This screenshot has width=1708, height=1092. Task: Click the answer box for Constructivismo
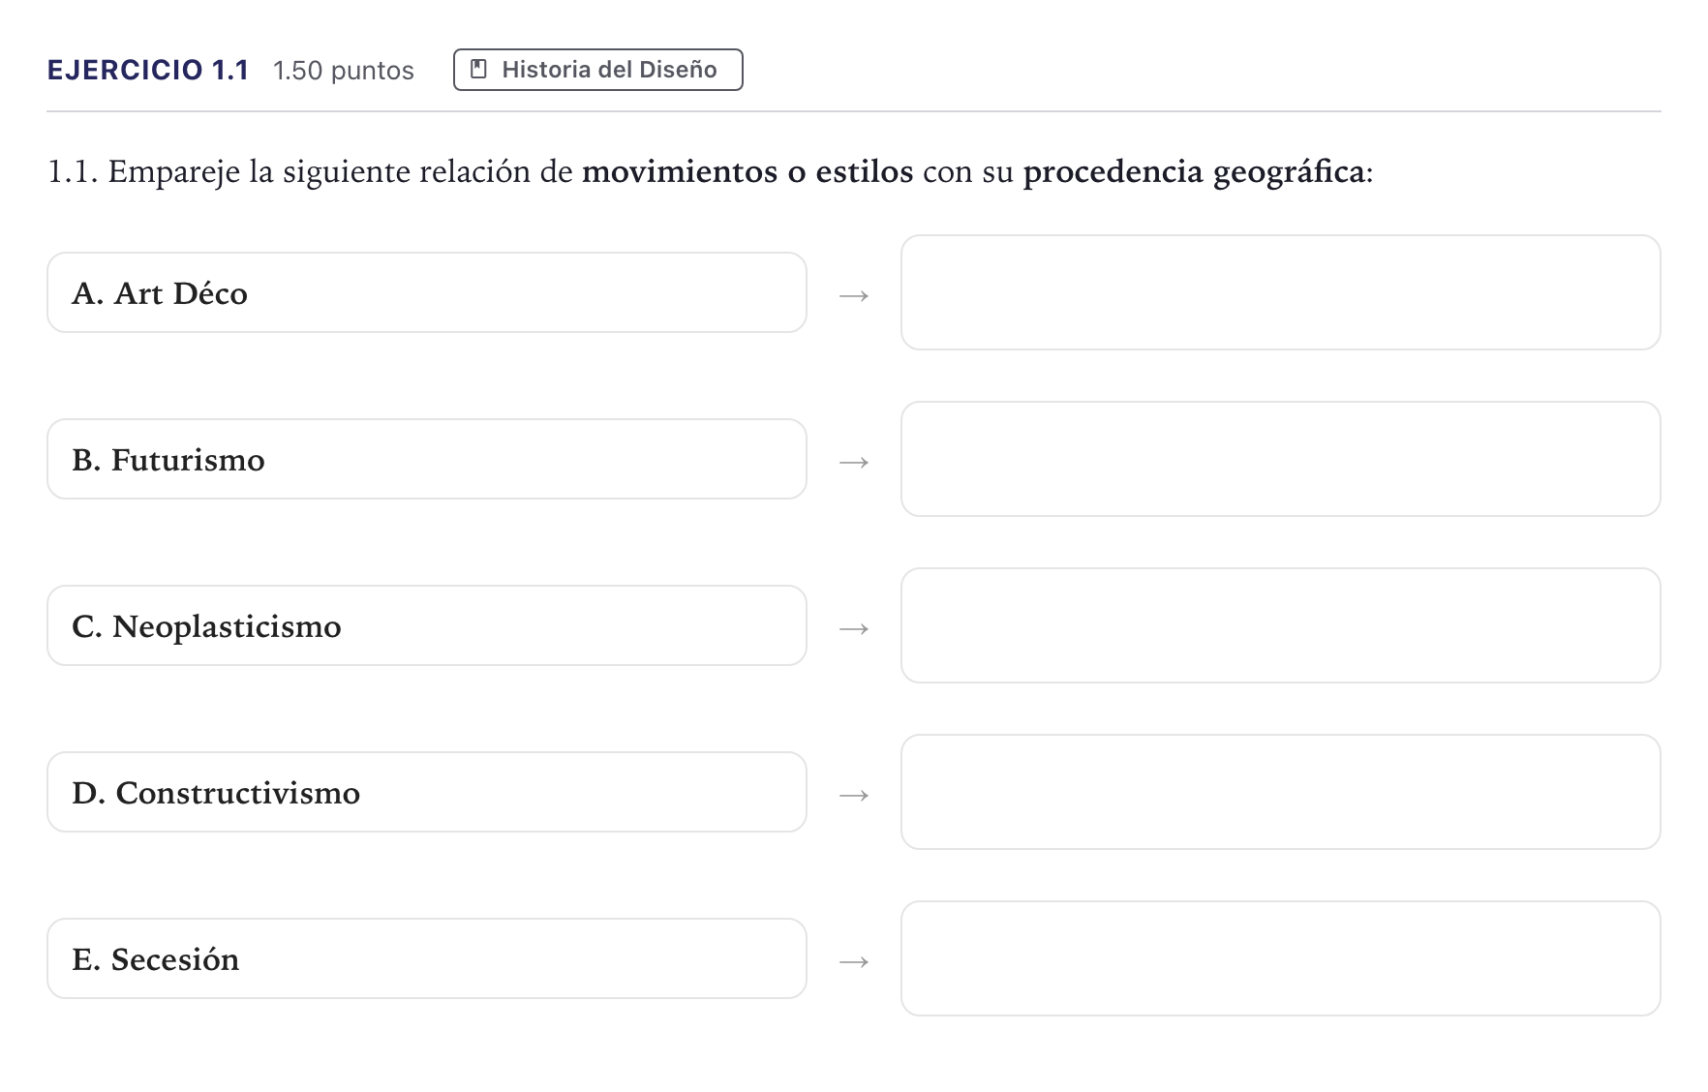[1281, 792]
